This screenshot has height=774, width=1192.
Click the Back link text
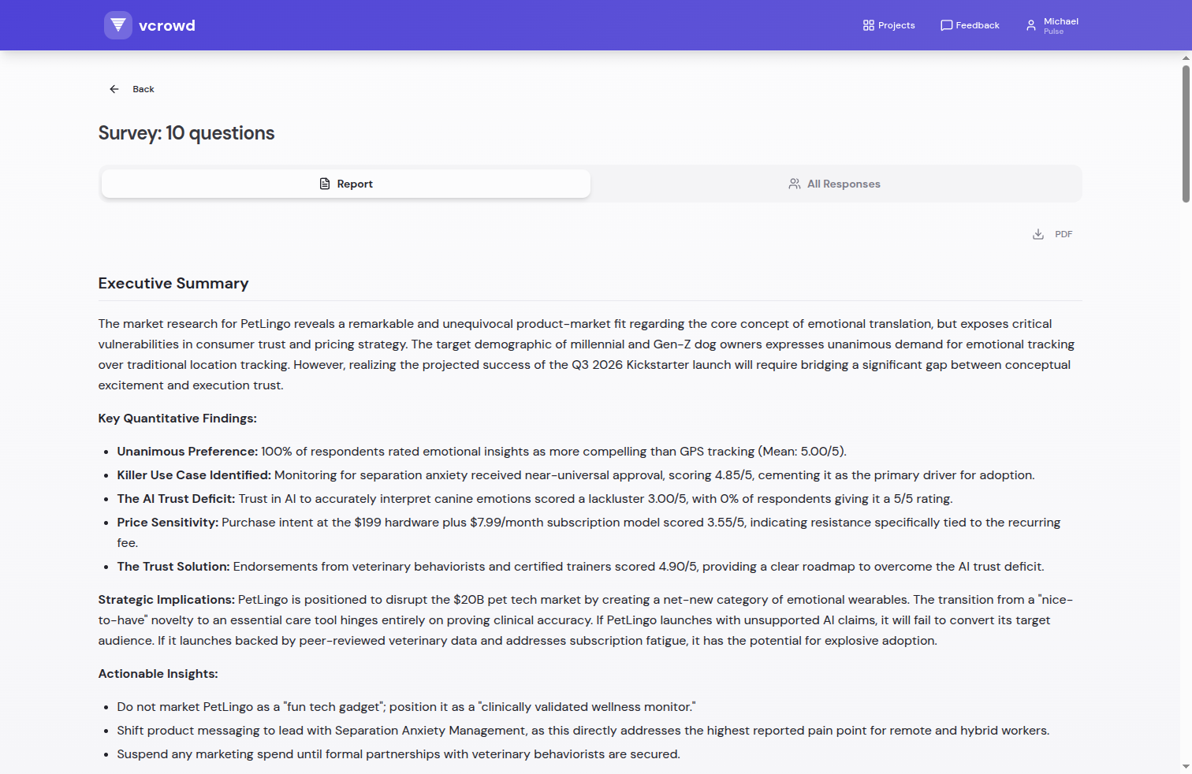(143, 89)
